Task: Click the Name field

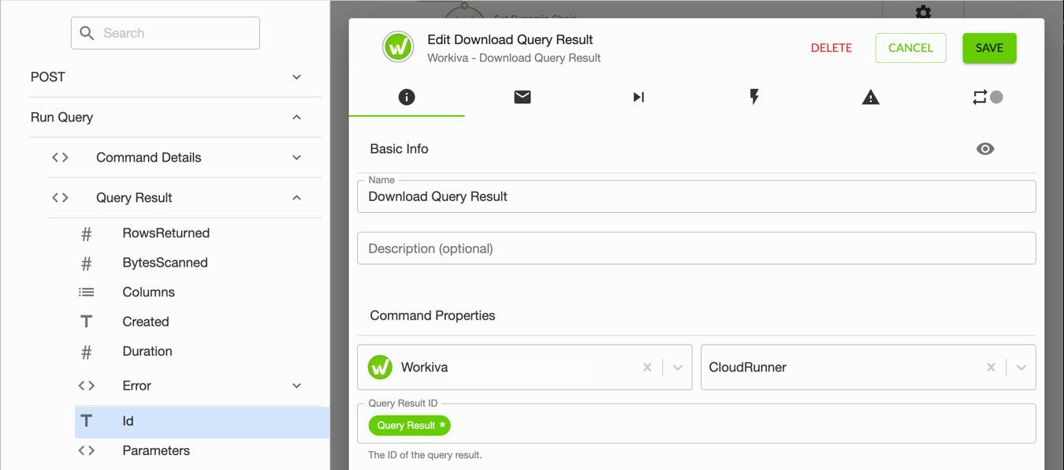Action: click(696, 196)
